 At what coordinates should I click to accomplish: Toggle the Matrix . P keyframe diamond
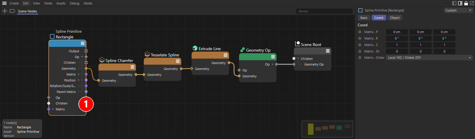(360, 32)
